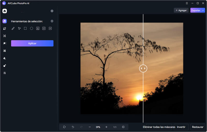Go to the Home screen icon
This screenshot has width=207, height=132.
tap(5, 11)
